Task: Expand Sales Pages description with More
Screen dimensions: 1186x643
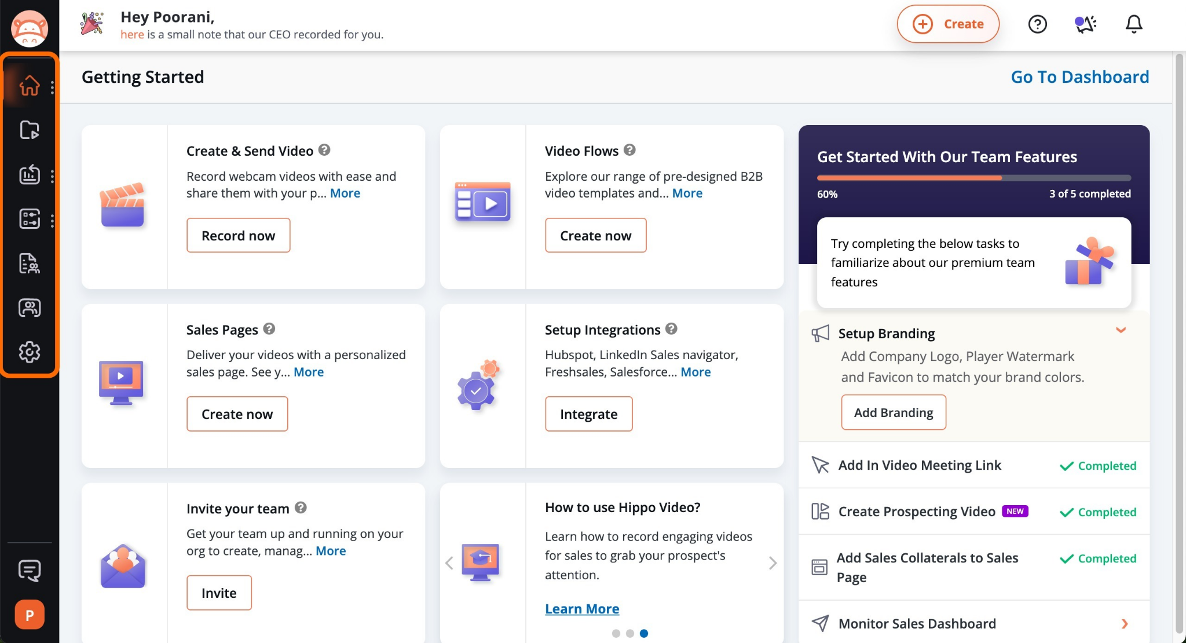Action: [309, 372]
